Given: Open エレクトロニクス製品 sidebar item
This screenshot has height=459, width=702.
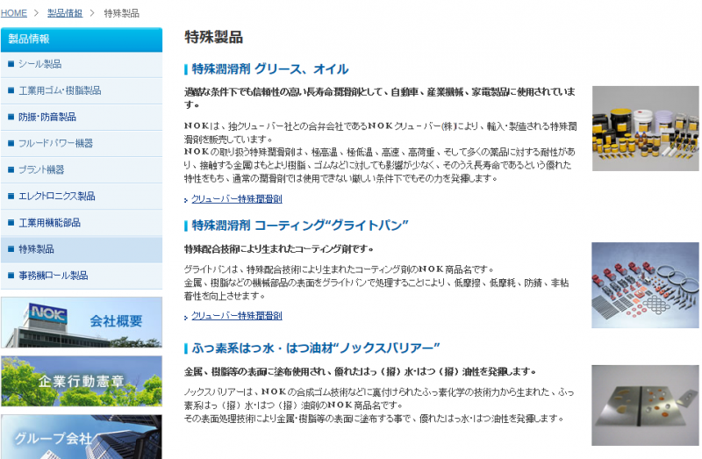Looking at the screenshot, I should tap(82, 197).
